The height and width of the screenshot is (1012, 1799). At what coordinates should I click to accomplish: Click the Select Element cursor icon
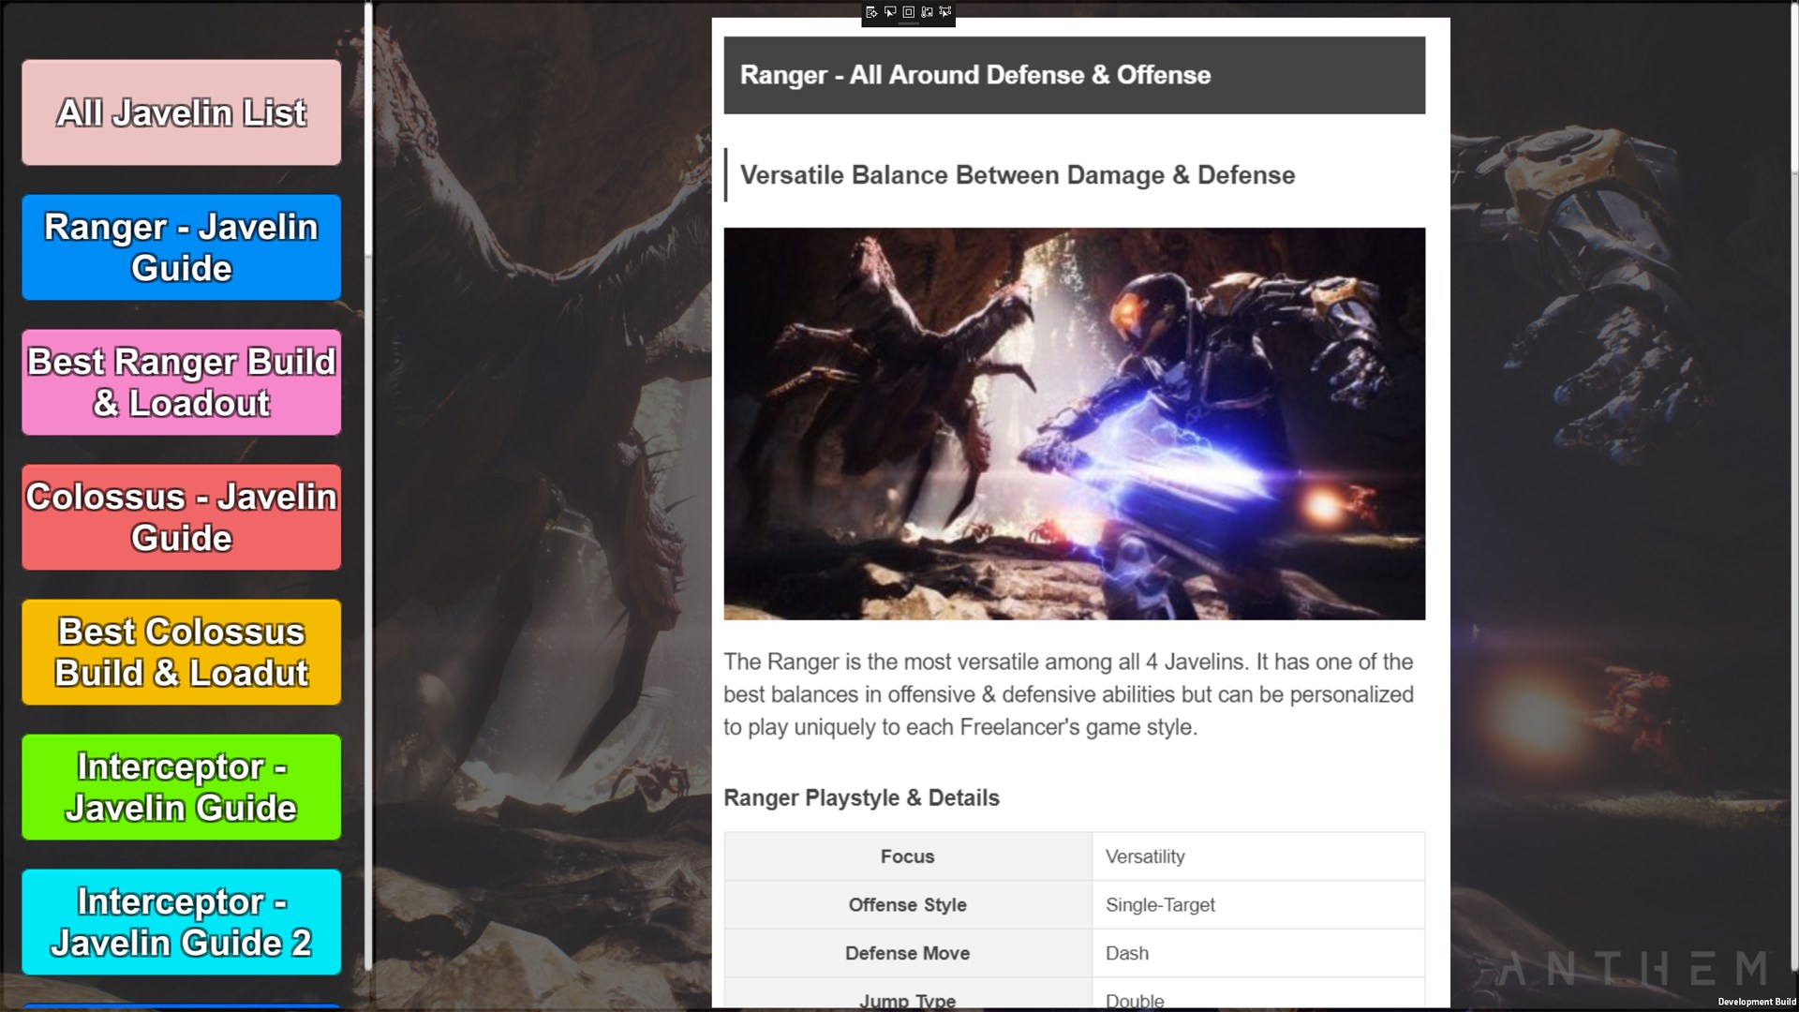pos(890,12)
